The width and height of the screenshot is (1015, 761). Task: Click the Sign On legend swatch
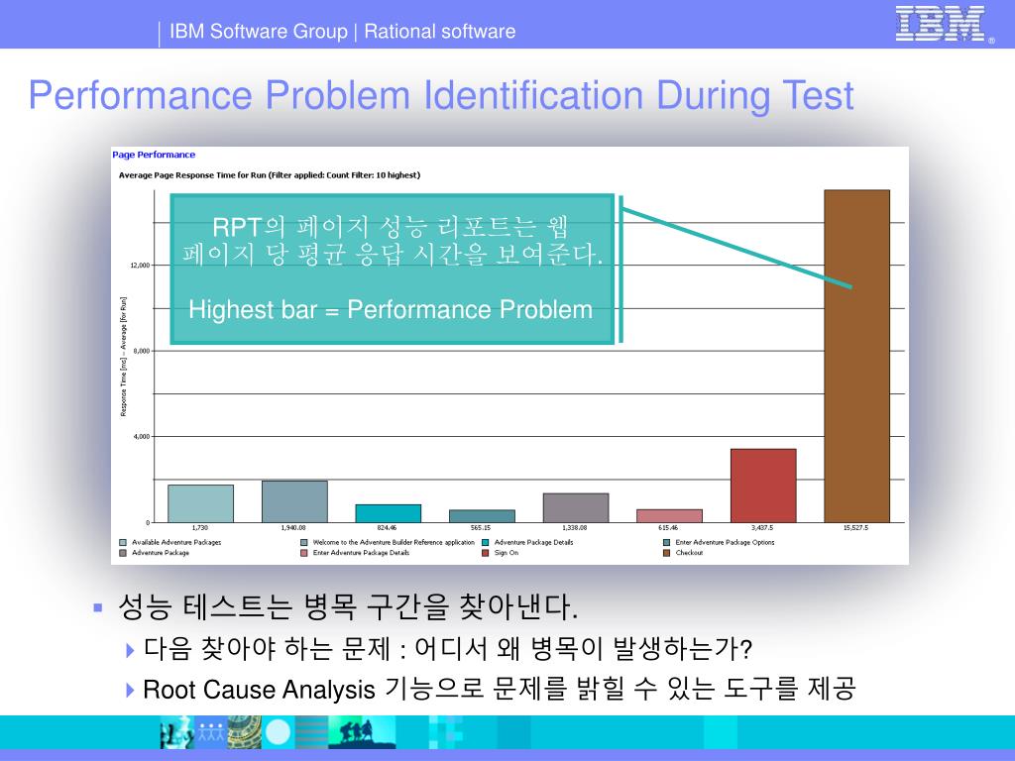click(486, 553)
